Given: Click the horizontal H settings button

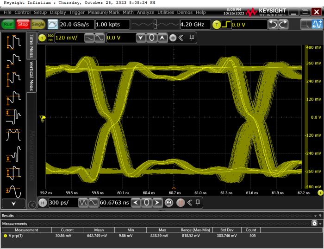Looking at the screenshot, I should coord(42,203).
